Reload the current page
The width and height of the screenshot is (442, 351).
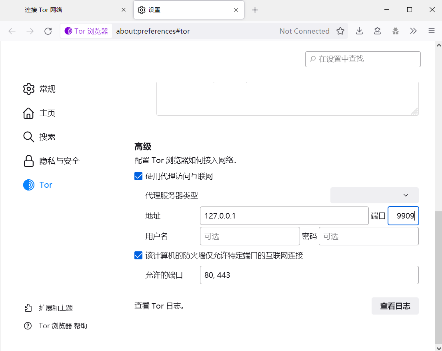click(48, 31)
